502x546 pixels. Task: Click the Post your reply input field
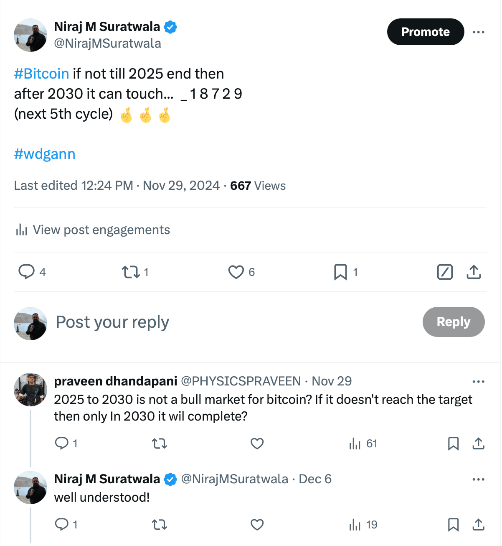point(112,322)
